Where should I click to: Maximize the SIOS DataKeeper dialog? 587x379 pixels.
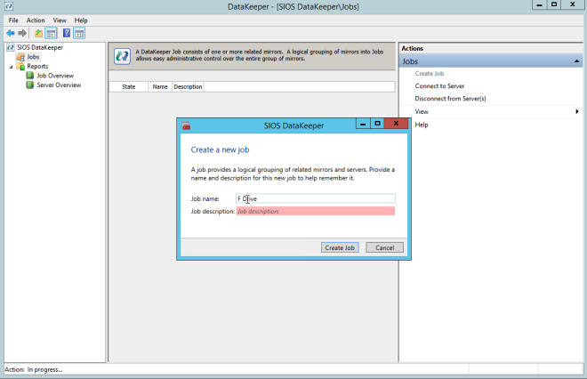pos(377,124)
